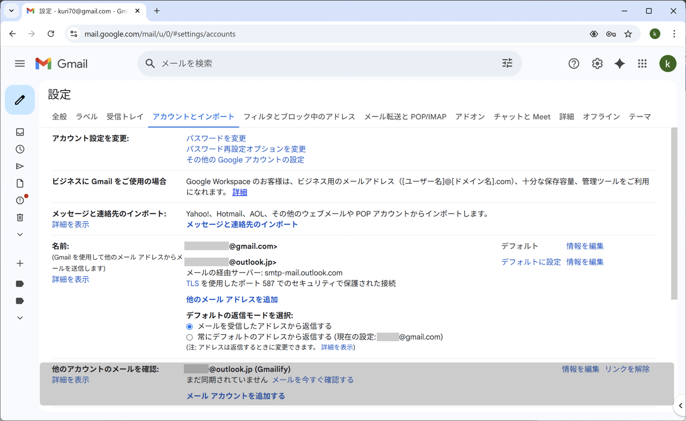Click TLS link in server info
The height and width of the screenshot is (421, 686).
pos(192,283)
